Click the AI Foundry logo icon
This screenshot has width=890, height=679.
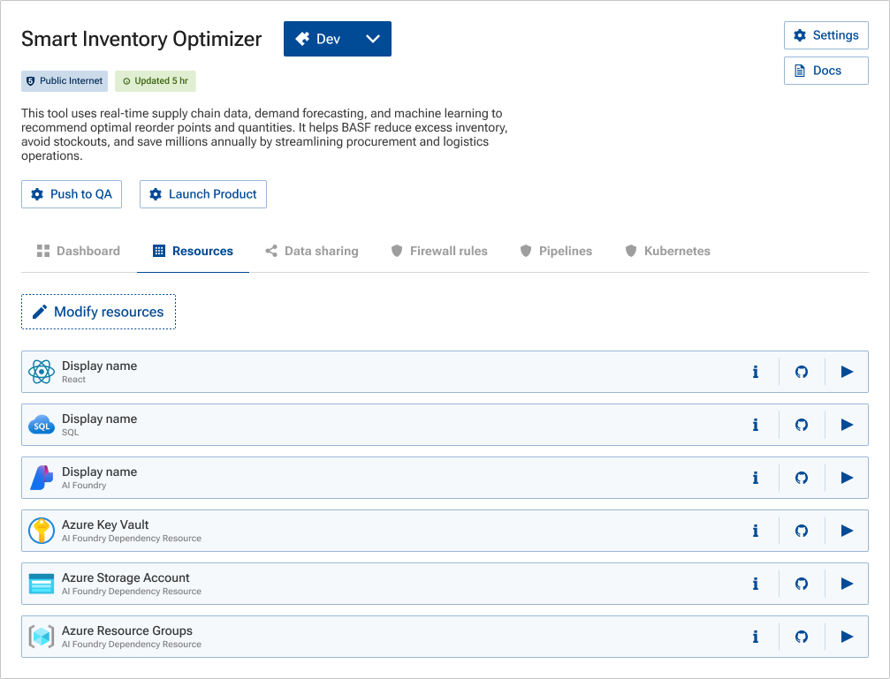pos(42,479)
